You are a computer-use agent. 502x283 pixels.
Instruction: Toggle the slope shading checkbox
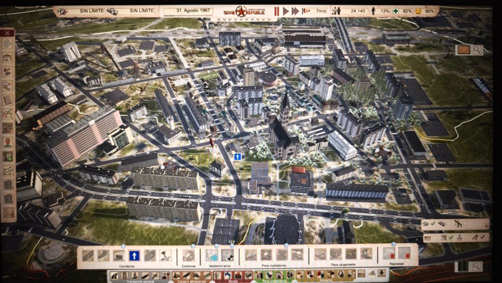451,238
